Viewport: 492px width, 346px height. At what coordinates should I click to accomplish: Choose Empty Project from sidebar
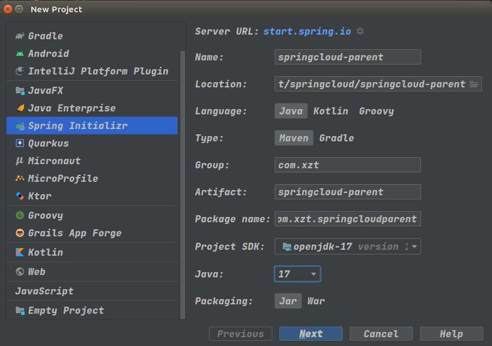66,310
